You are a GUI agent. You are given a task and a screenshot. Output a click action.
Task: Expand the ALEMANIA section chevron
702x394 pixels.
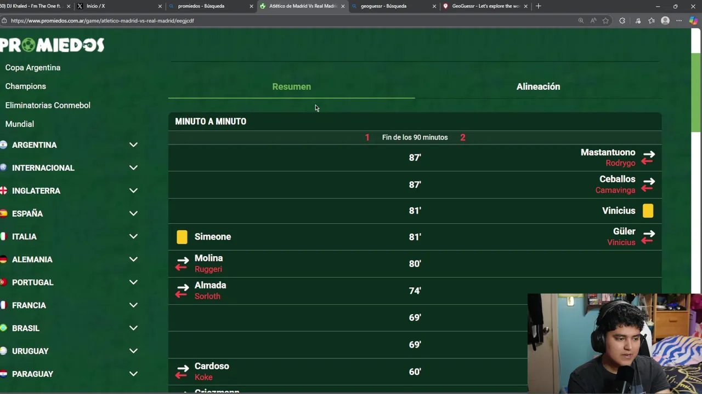(133, 259)
